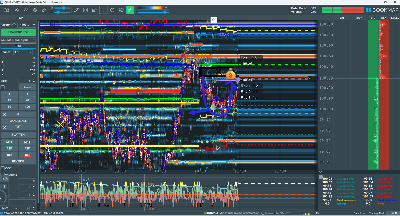Image resolution: width=400 pixels, height=216 pixels.
Task: Select the horizontal measure tool
Action: coord(85,10)
